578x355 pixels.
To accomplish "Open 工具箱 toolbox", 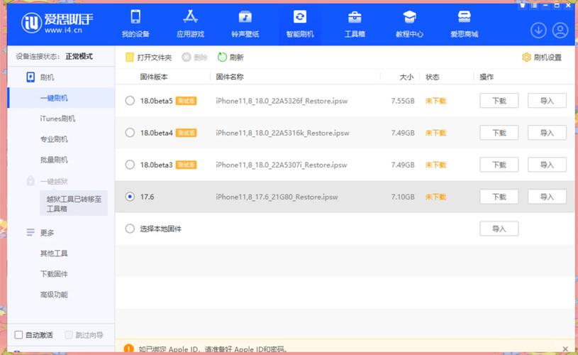I will (x=355, y=24).
